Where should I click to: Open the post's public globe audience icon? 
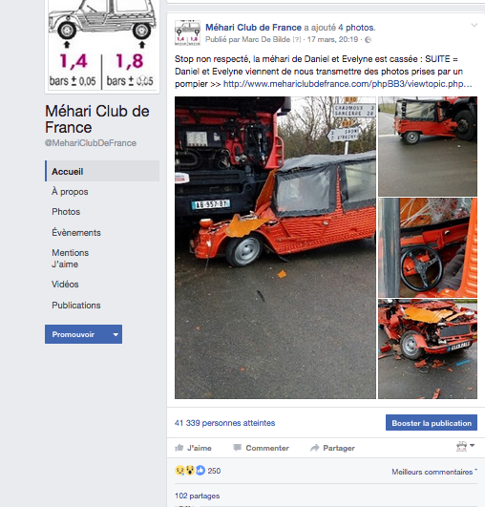(x=368, y=40)
